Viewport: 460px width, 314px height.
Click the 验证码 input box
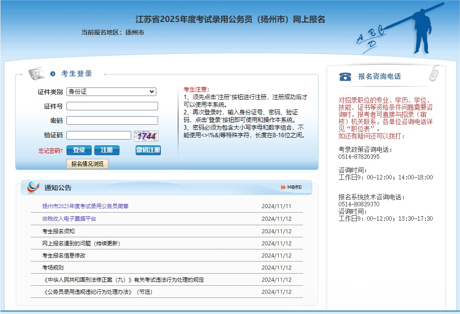tap(99, 135)
